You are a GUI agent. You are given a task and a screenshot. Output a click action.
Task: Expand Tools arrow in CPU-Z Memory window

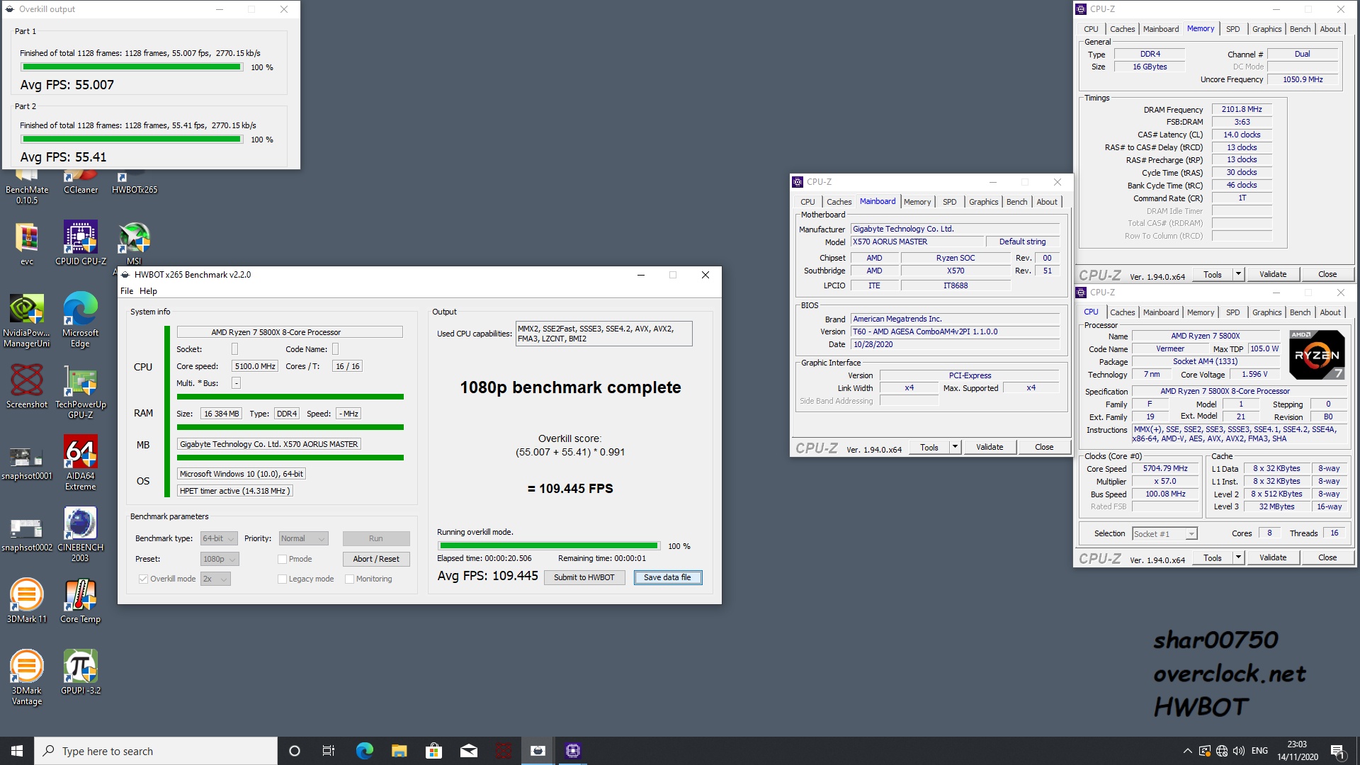tap(1238, 274)
